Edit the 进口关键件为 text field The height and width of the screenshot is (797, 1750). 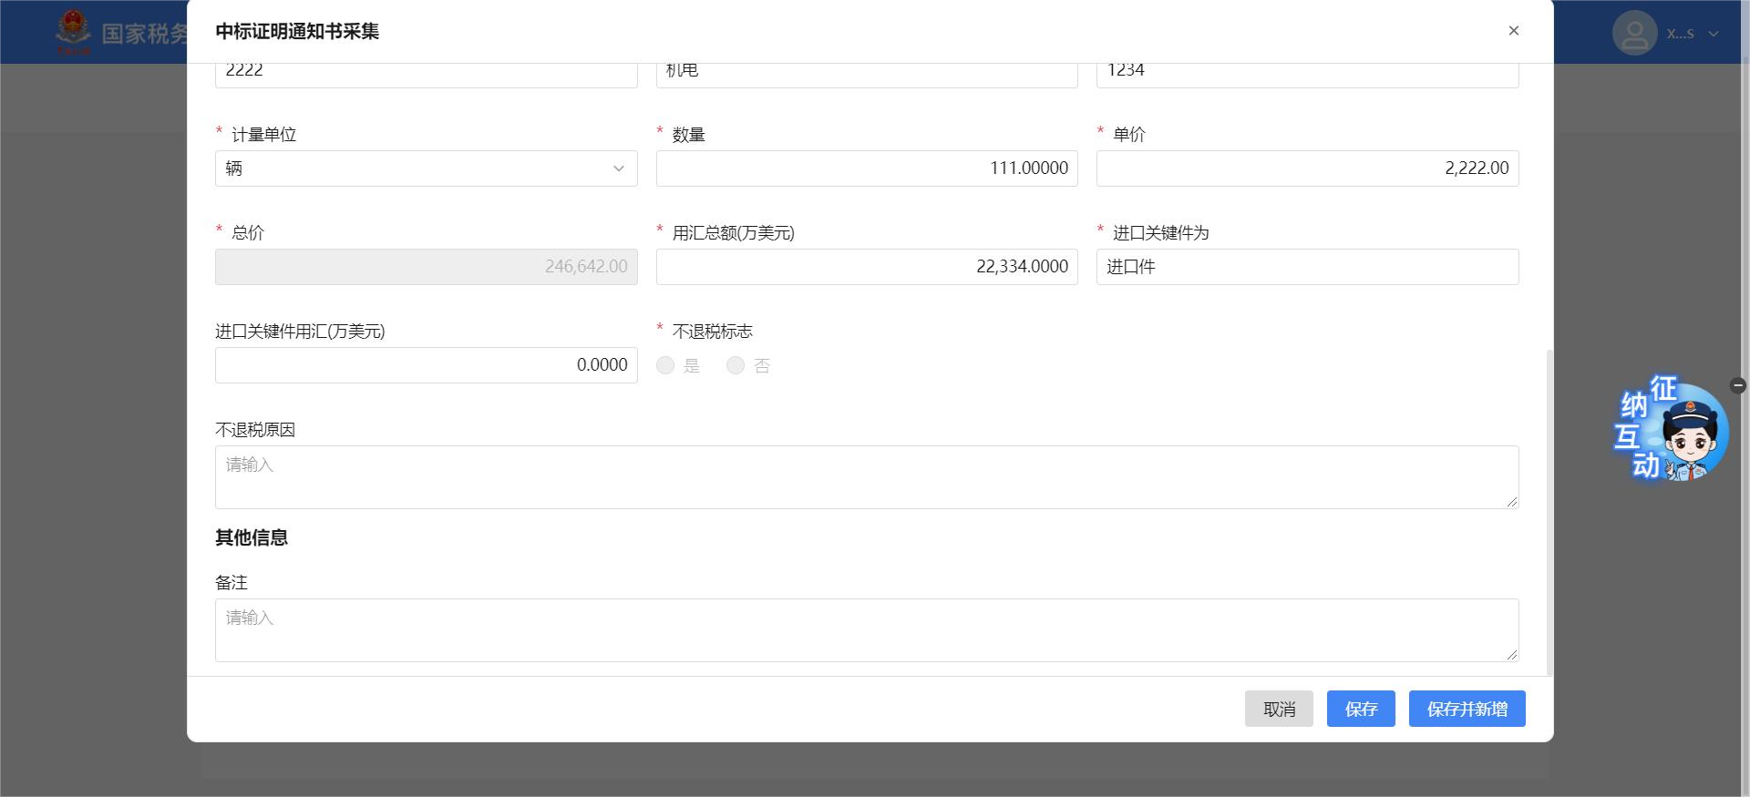[x=1306, y=267]
